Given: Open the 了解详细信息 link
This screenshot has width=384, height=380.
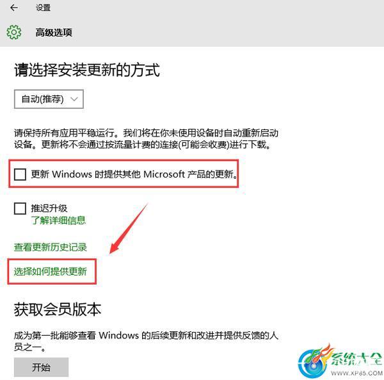Looking at the screenshot, I should 58,220.
